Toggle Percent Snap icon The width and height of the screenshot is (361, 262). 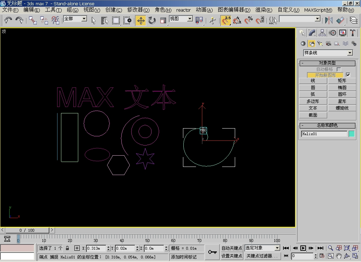point(249,20)
